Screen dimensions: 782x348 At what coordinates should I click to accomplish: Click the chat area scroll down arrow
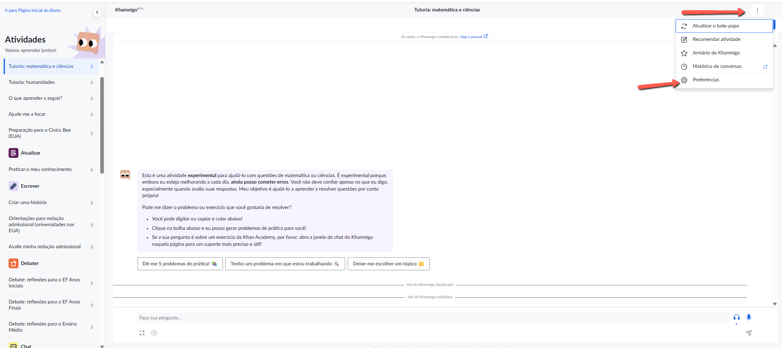click(775, 304)
